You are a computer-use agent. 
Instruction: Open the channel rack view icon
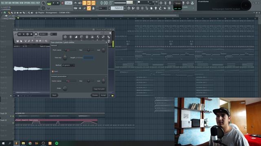(x=138, y=8)
